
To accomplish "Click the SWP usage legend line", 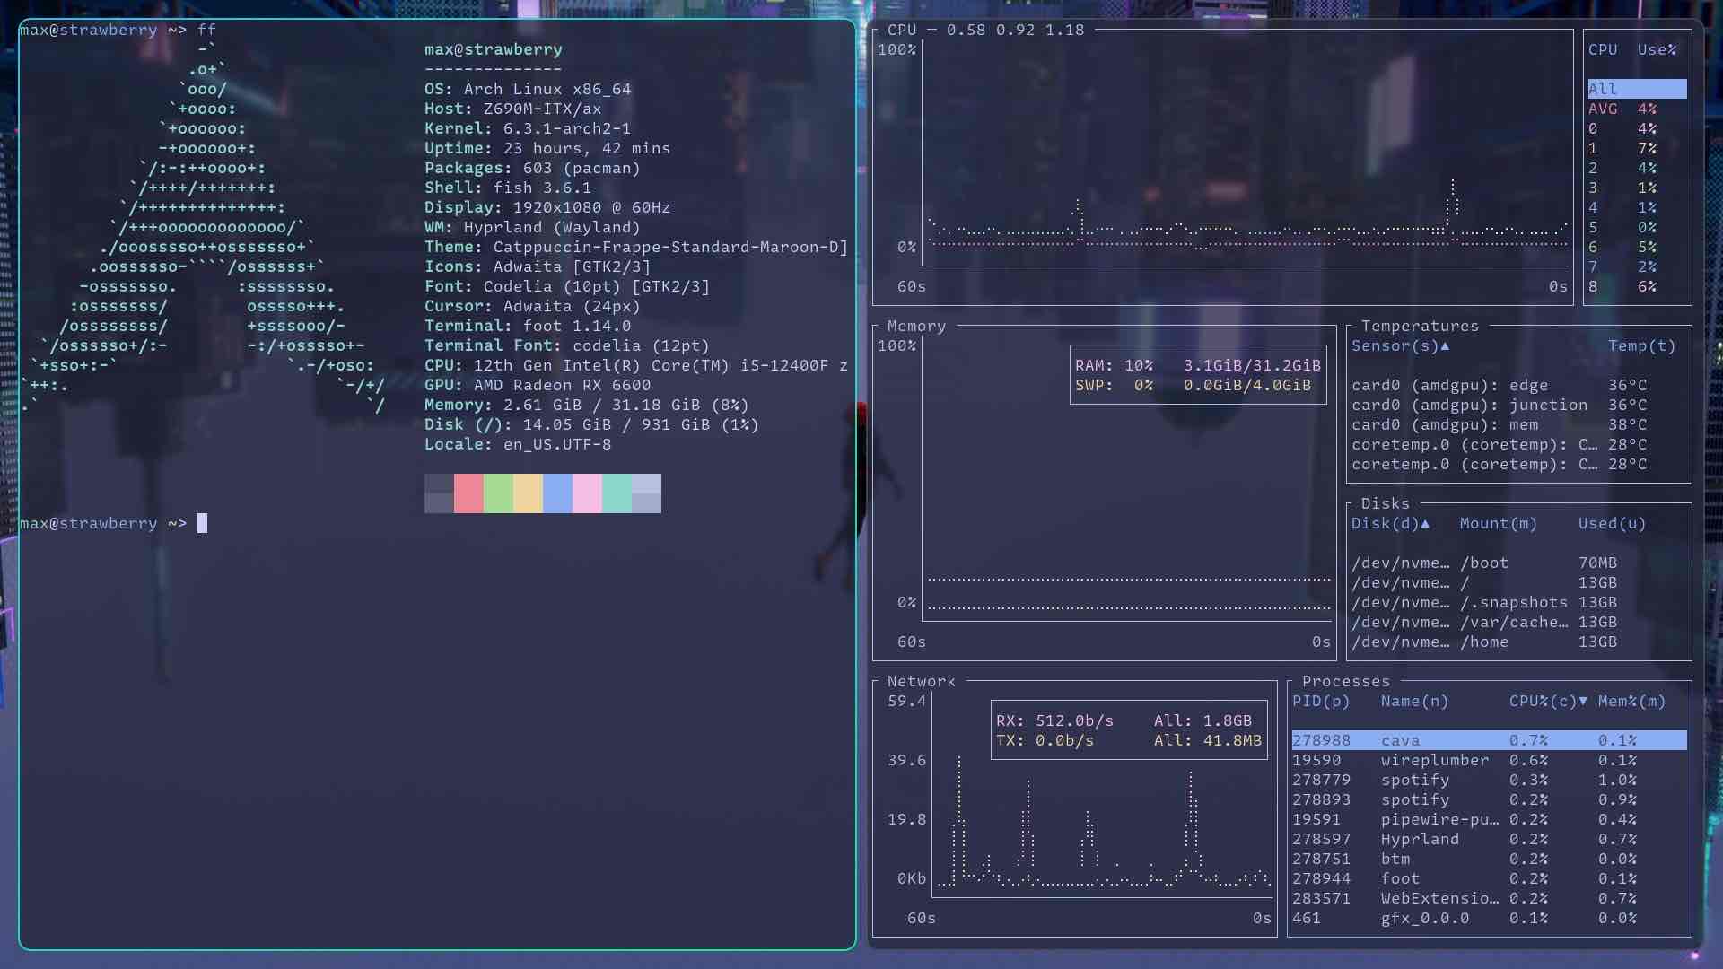I will (1193, 385).
